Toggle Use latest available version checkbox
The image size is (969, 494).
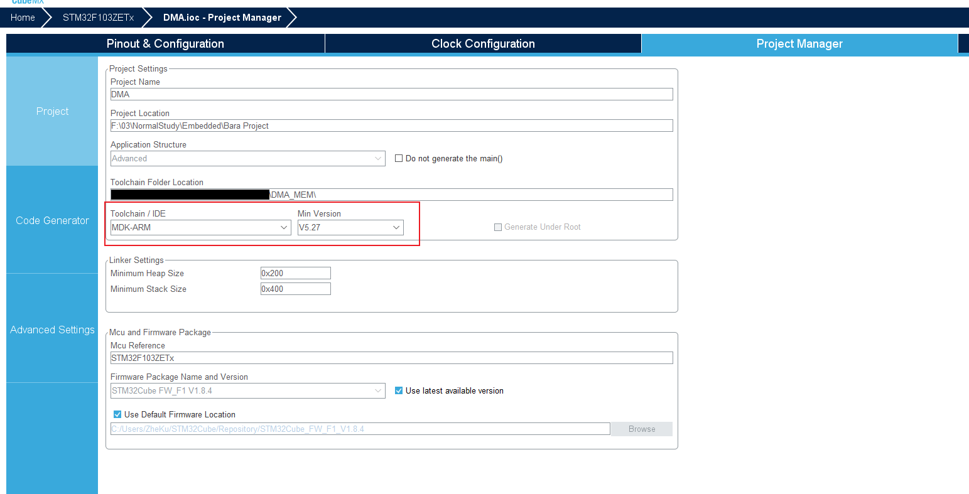tap(398, 390)
